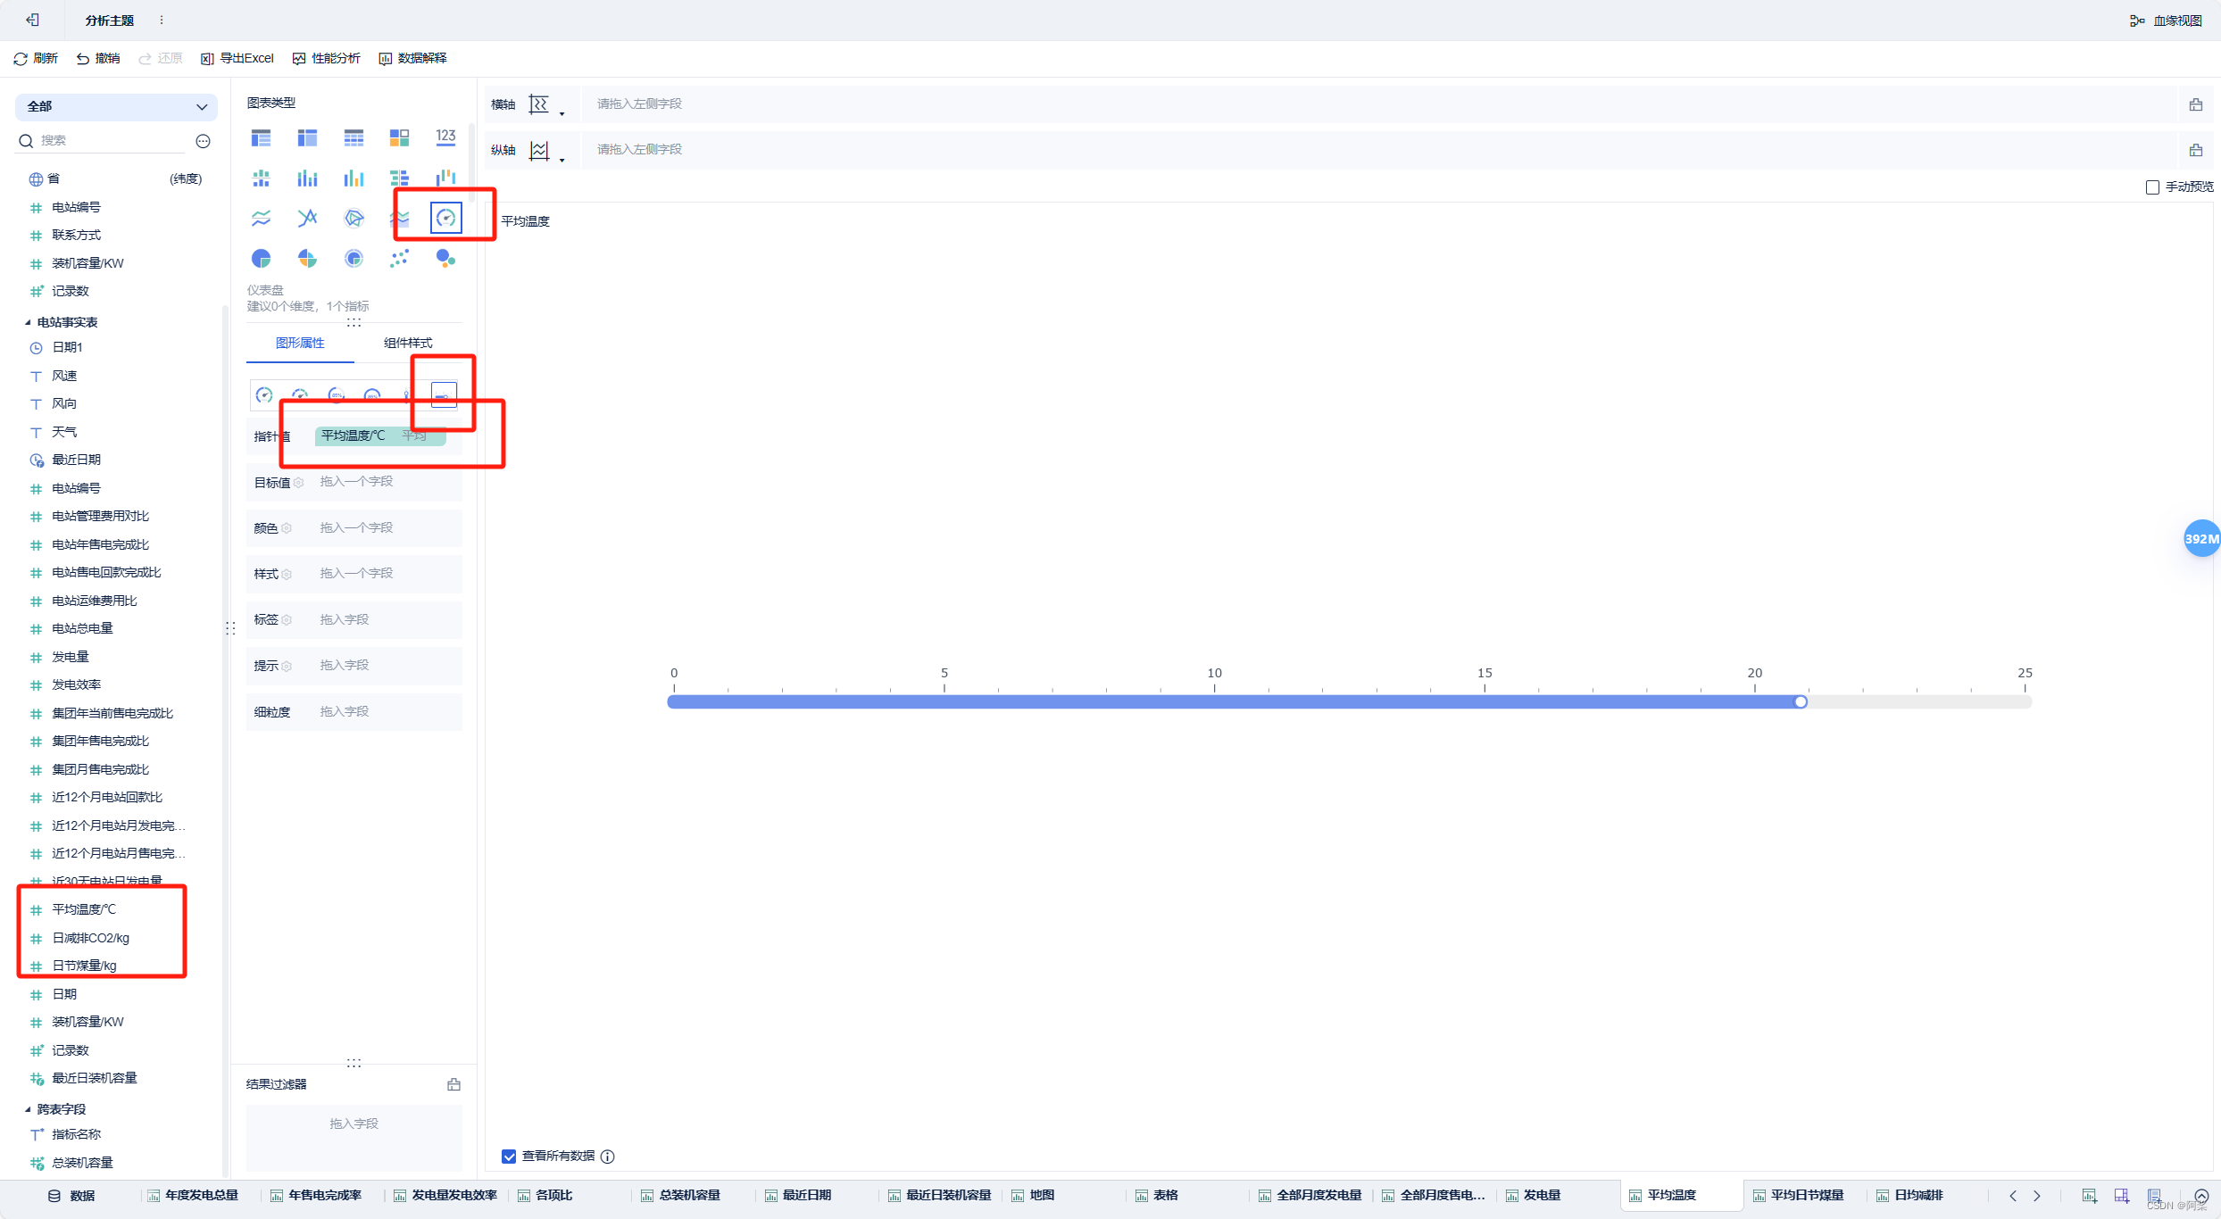The height and width of the screenshot is (1219, 2221).
Task: Click the 392M floating memory bubble
Action: (2201, 538)
